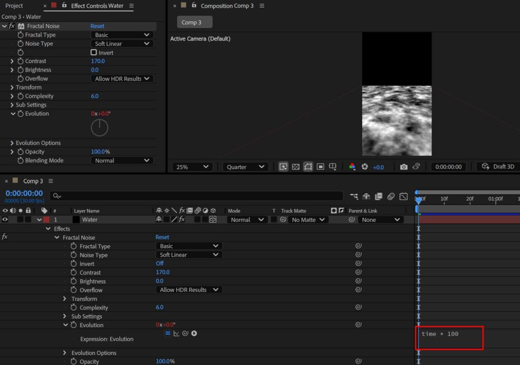Click the Evolution stopwatch in Effect Controls

click(20, 113)
